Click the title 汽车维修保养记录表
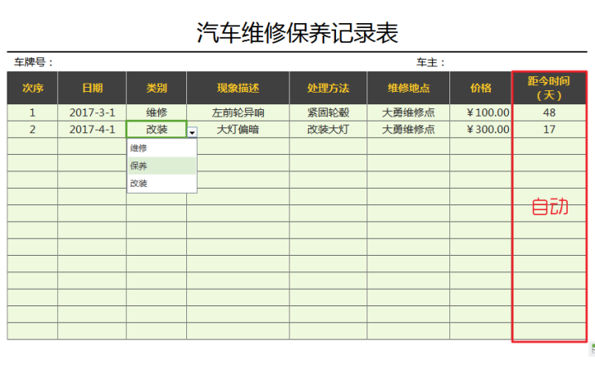 click(x=297, y=32)
